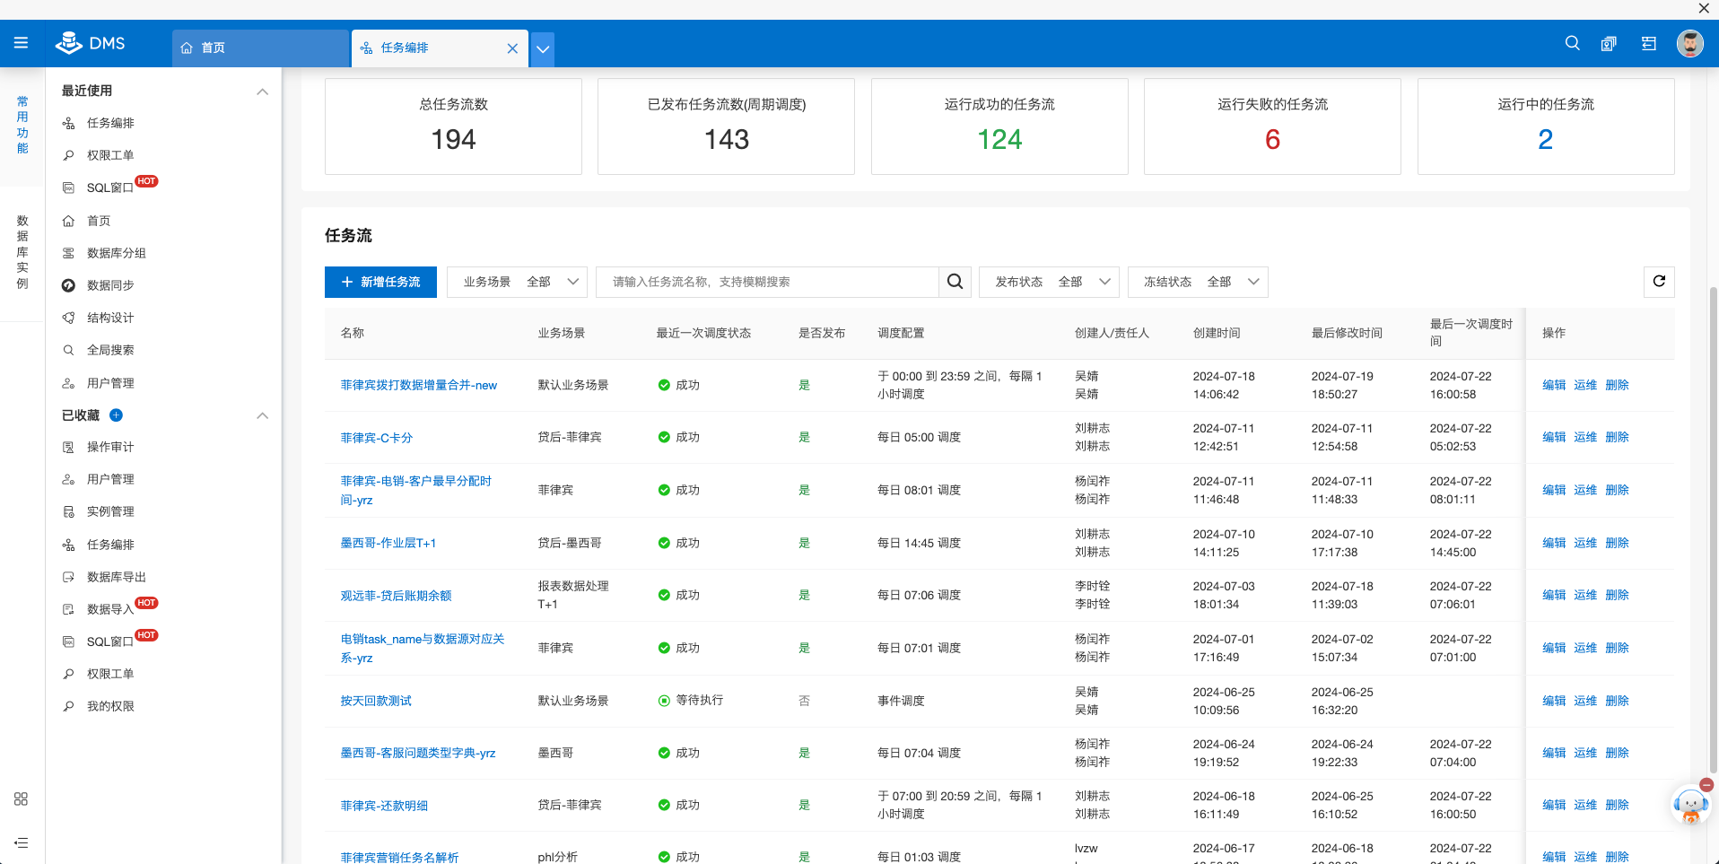The image size is (1719, 864).
Task: Open SQL窗口 under 最近使用
Action: pyautogui.click(x=109, y=188)
